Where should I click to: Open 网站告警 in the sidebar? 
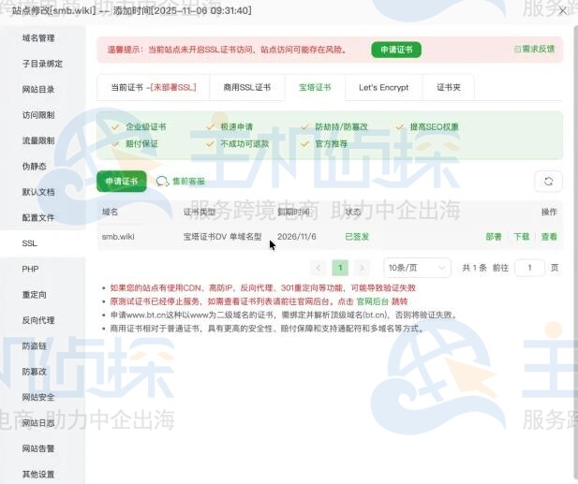pos(38,448)
